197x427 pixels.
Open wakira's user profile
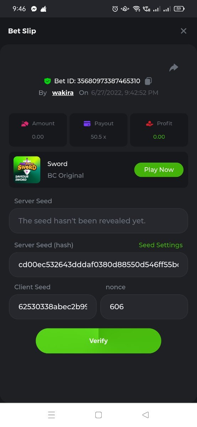pos(63,93)
